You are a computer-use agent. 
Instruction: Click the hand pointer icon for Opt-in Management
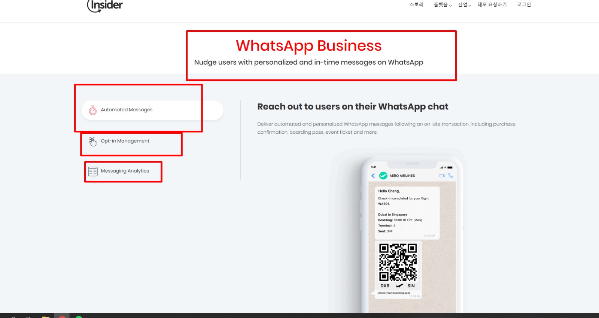click(93, 141)
